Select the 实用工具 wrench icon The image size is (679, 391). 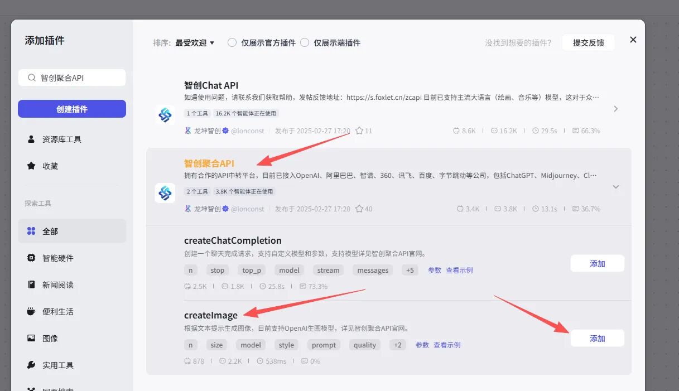click(x=31, y=364)
